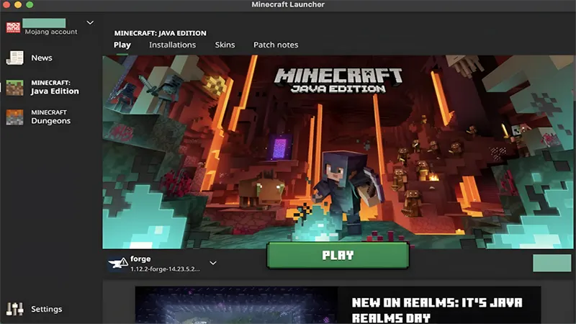Maximize the launcher with green button

[x=30, y=5]
